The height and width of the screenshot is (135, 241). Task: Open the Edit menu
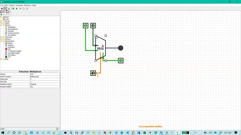point(6,5)
